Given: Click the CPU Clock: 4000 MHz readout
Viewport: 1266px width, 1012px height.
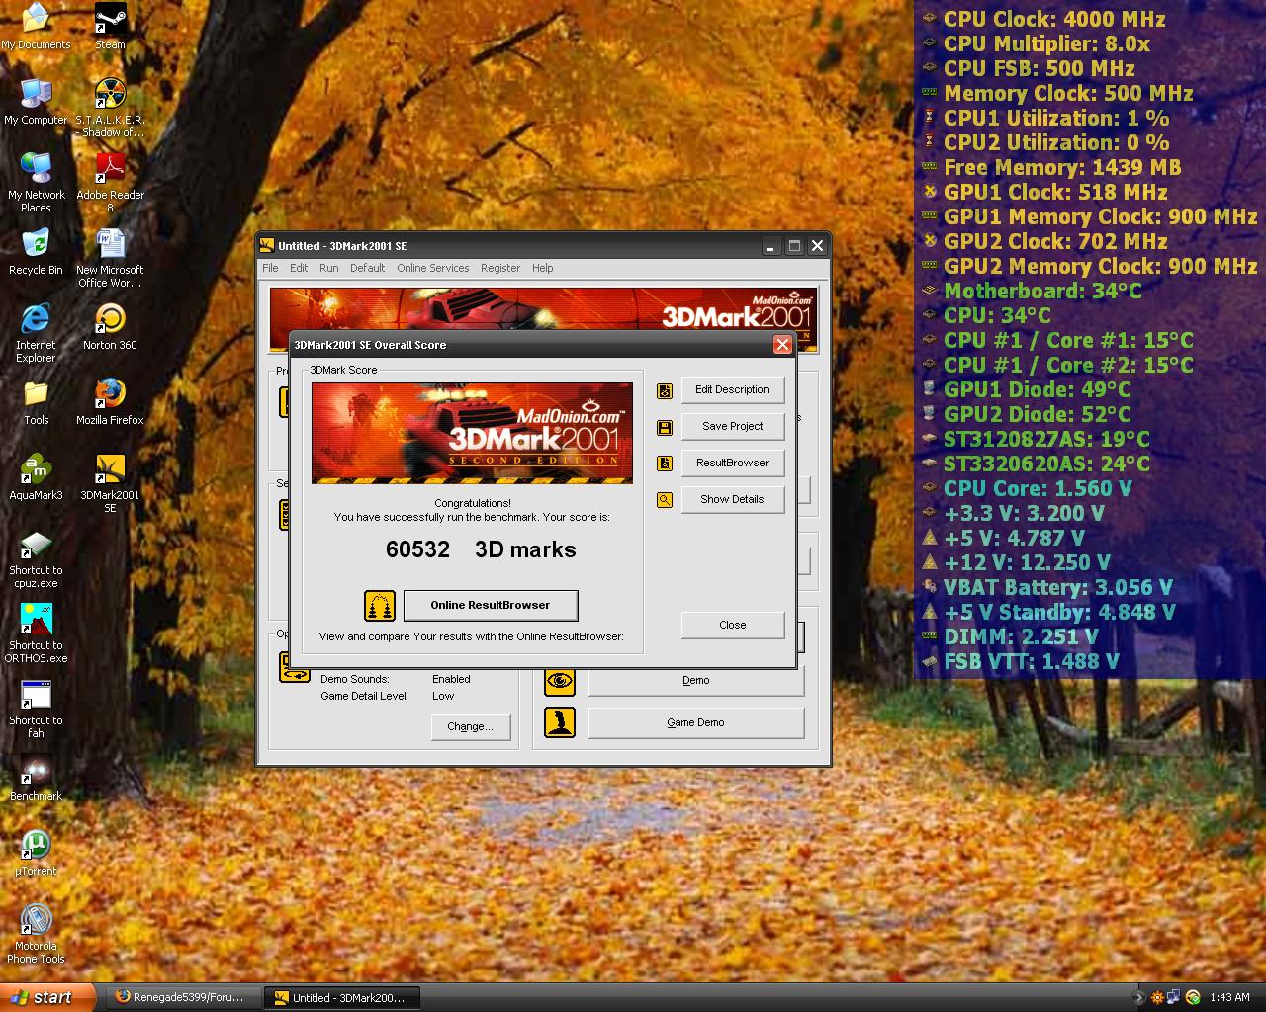Looking at the screenshot, I should (x=1054, y=19).
